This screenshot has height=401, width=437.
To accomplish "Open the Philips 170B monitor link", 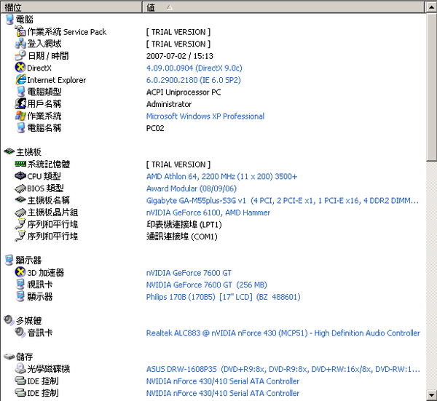I will 224,297.
